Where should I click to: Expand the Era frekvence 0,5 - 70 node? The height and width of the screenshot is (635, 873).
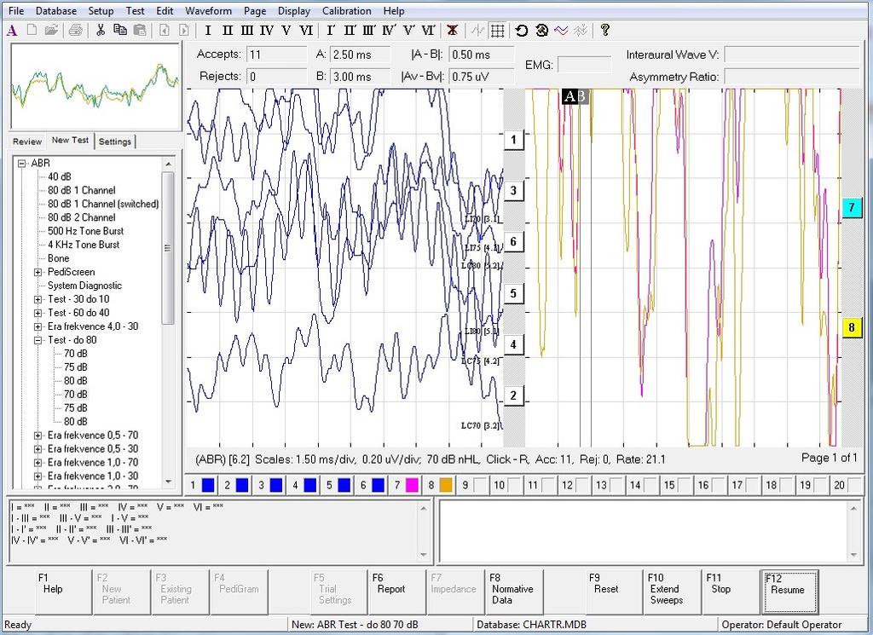[x=38, y=436]
